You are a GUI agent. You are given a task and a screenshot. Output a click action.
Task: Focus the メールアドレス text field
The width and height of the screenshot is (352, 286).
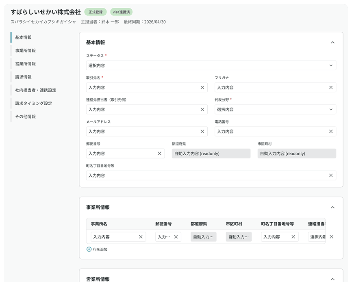(x=147, y=132)
